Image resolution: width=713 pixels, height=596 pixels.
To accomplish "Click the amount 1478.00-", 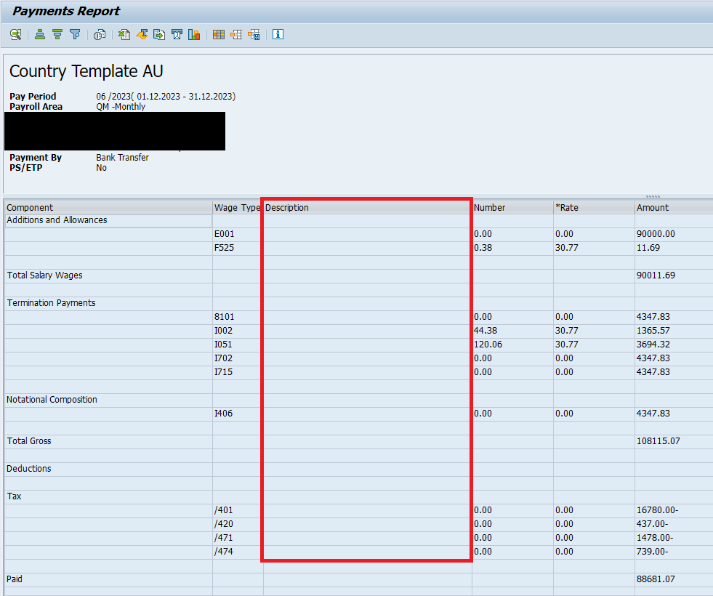I will [654, 538].
